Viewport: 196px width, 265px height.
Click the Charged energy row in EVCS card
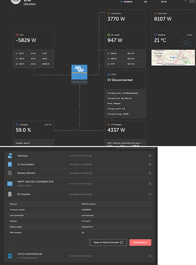(x=125, y=114)
